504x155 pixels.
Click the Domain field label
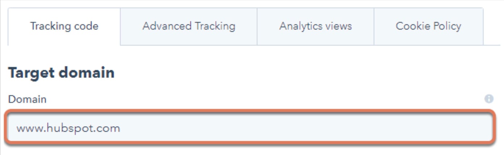[x=27, y=99]
